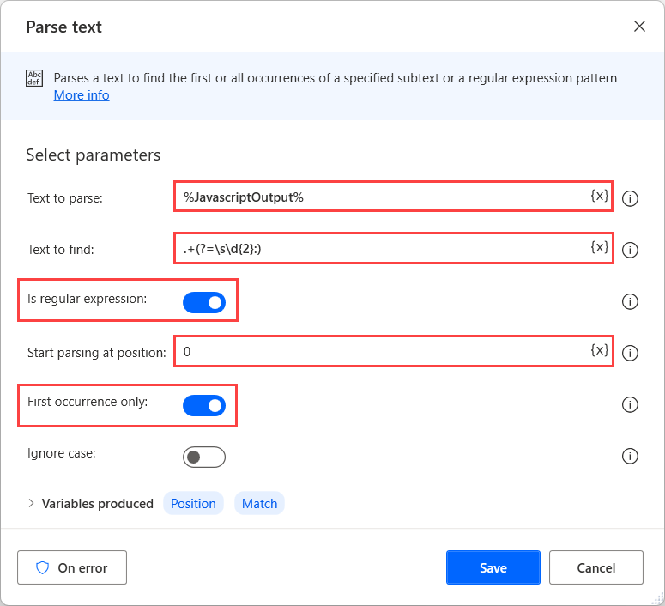Click the Save button
Screen dimensions: 665x606
pyautogui.click(x=493, y=567)
